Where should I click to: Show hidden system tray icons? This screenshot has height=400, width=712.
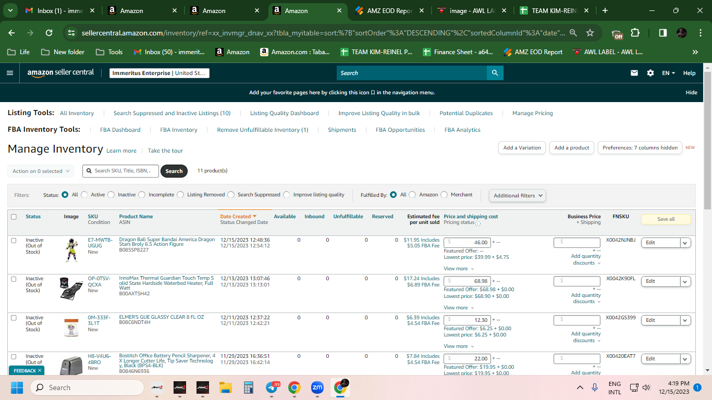click(580, 387)
